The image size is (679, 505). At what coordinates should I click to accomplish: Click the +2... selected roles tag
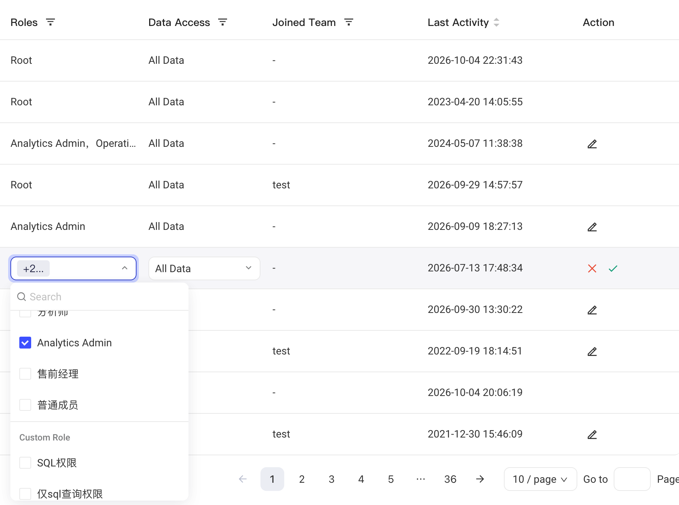(x=33, y=268)
